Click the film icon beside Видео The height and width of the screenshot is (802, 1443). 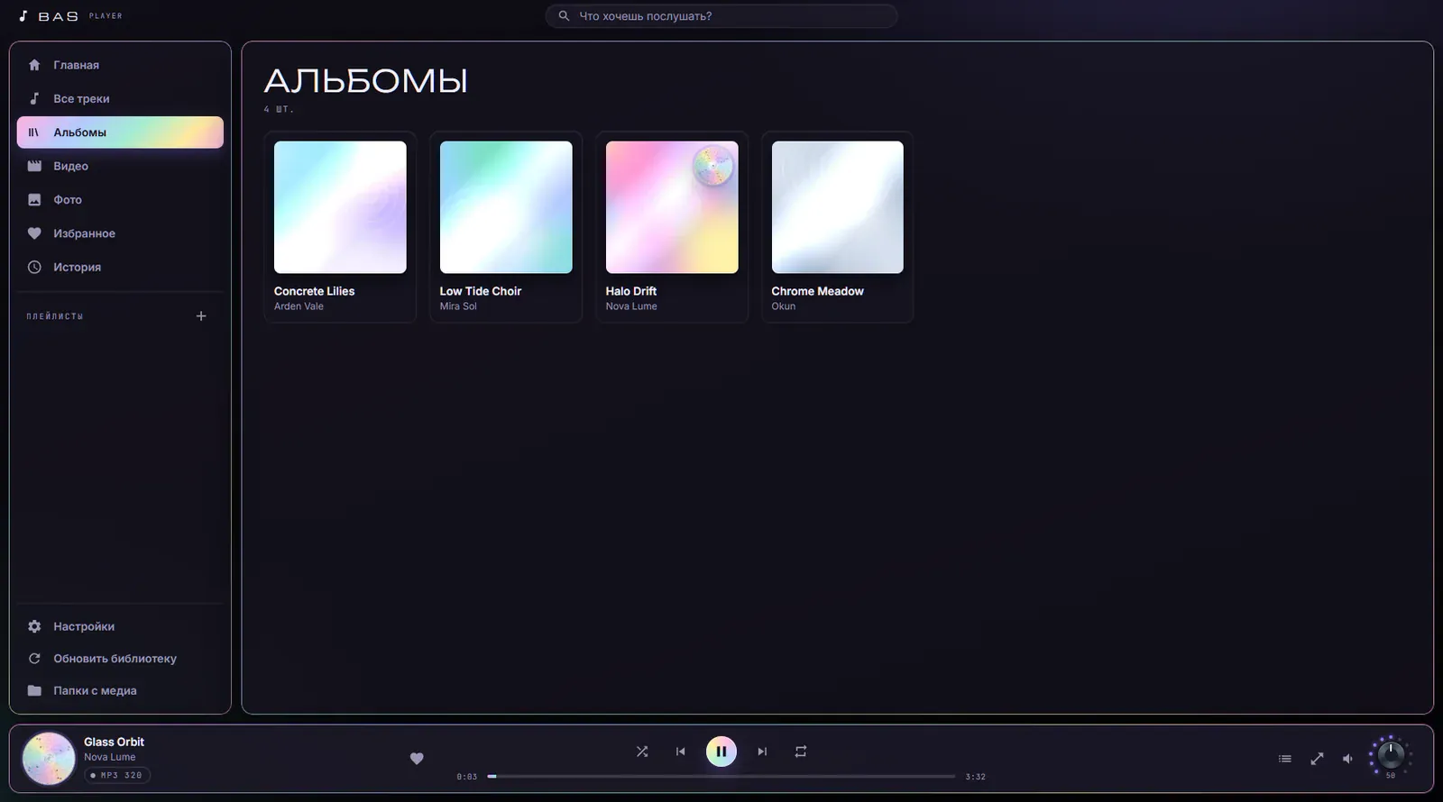point(34,166)
